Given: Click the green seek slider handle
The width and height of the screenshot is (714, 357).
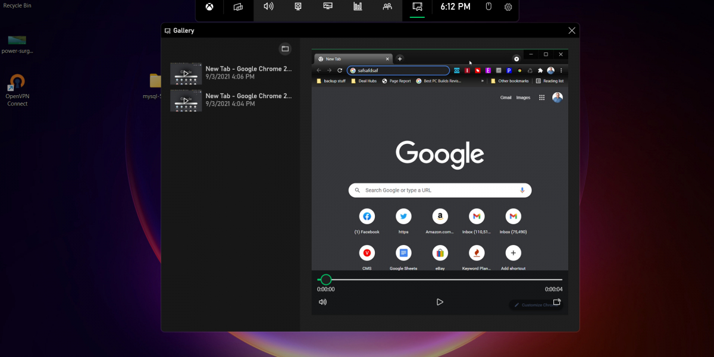Looking at the screenshot, I should click(325, 280).
